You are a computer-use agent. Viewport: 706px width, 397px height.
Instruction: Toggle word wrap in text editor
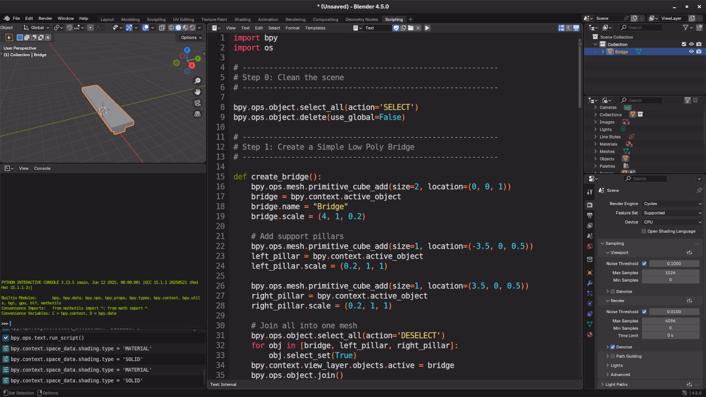click(569, 28)
